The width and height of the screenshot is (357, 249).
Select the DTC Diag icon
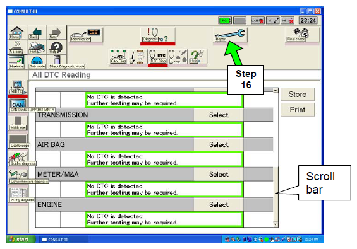157,57
